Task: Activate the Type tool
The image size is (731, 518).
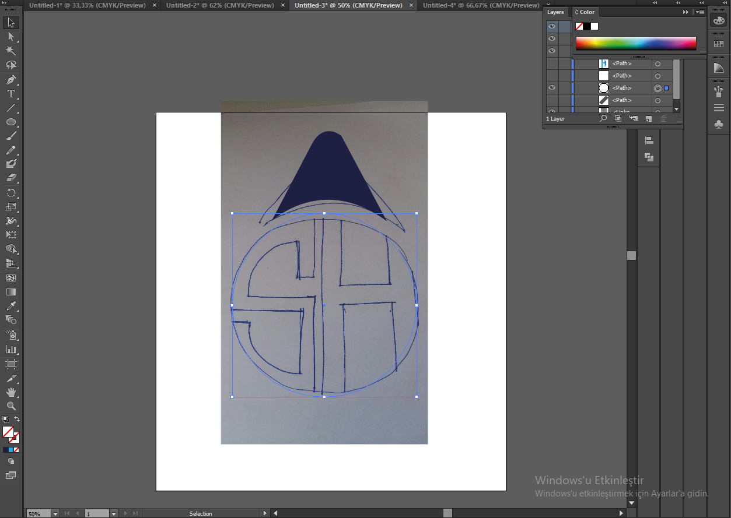Action: pyautogui.click(x=11, y=94)
